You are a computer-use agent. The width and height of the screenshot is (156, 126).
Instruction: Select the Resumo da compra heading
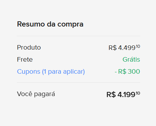tap(50, 24)
